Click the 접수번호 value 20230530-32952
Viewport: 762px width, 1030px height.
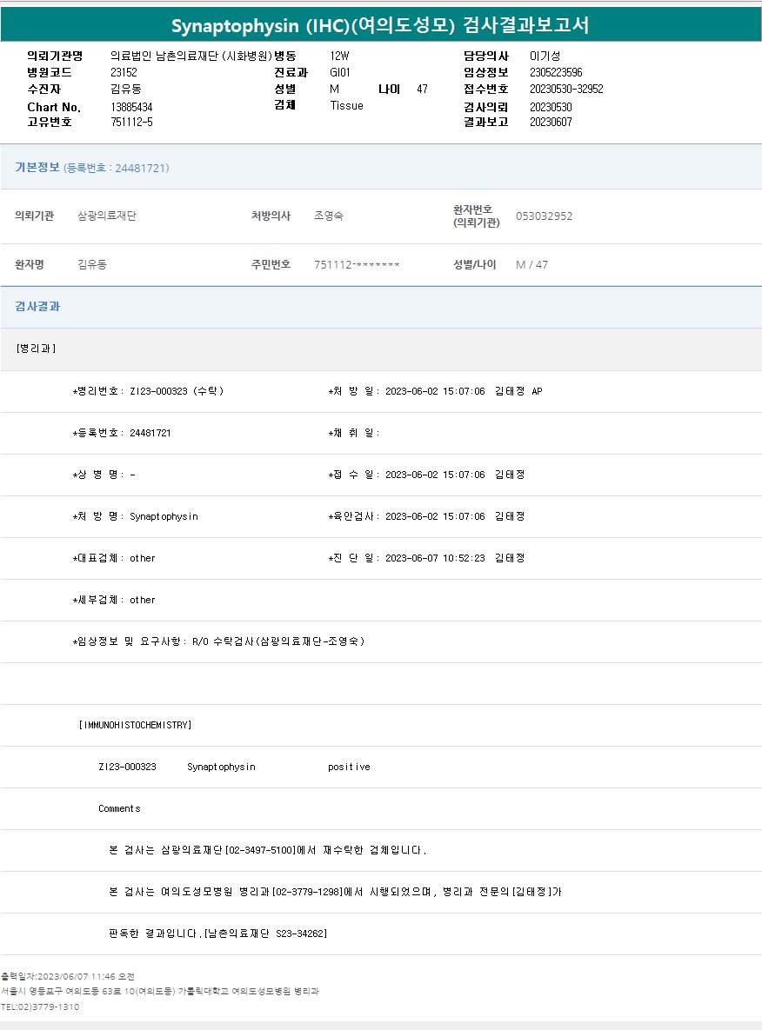pos(565,89)
